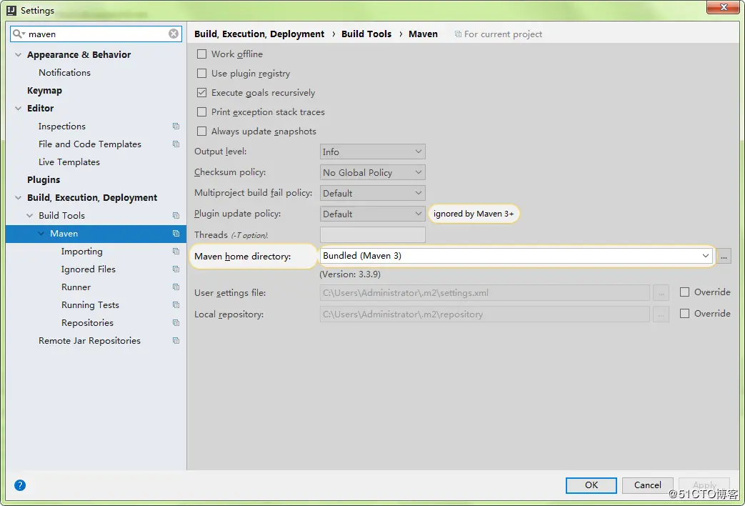Click project icon beside Importing
This screenshot has height=506, width=745.
coord(176,251)
